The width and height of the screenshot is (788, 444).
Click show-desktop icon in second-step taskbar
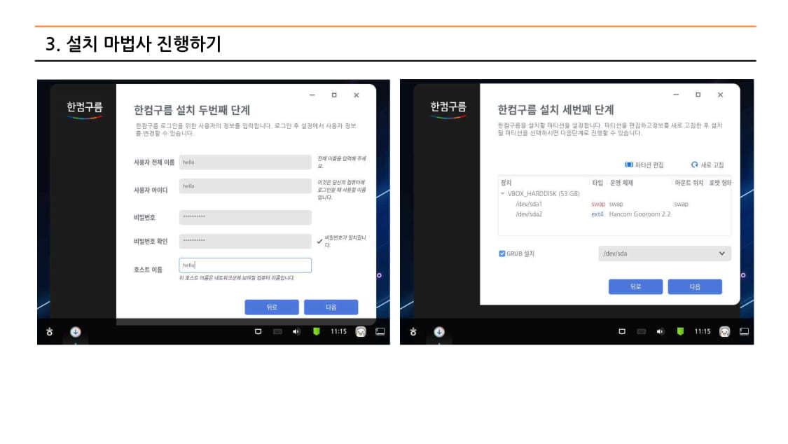(380, 331)
